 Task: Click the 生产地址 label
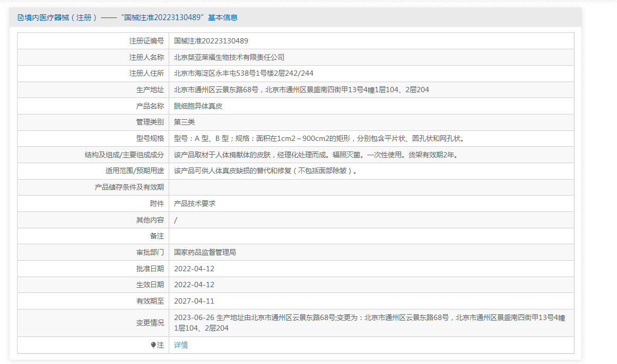coord(150,90)
